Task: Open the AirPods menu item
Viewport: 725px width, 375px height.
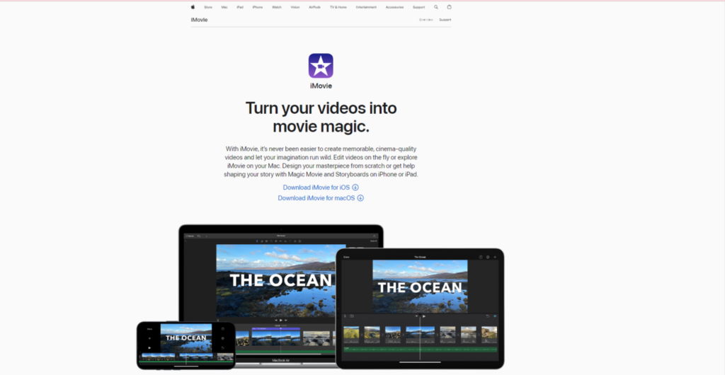Action: [315, 7]
